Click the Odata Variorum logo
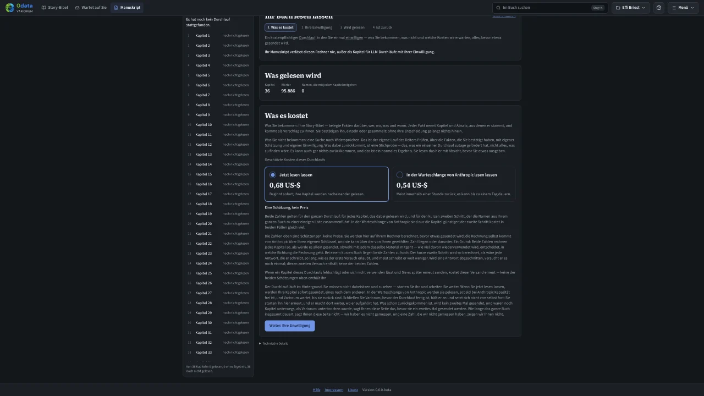 (x=19, y=8)
